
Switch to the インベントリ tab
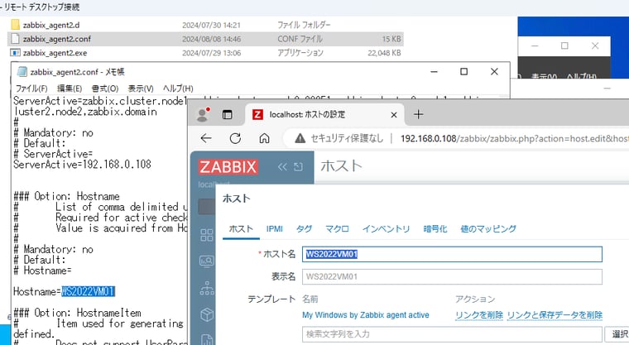coord(386,229)
